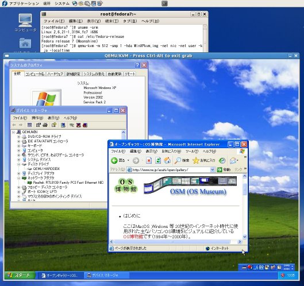Image resolution: width=304 pixels, height=286 pixels.
Task: Click the Mail envelope icon in IE toolbar
Action: coord(233,160)
